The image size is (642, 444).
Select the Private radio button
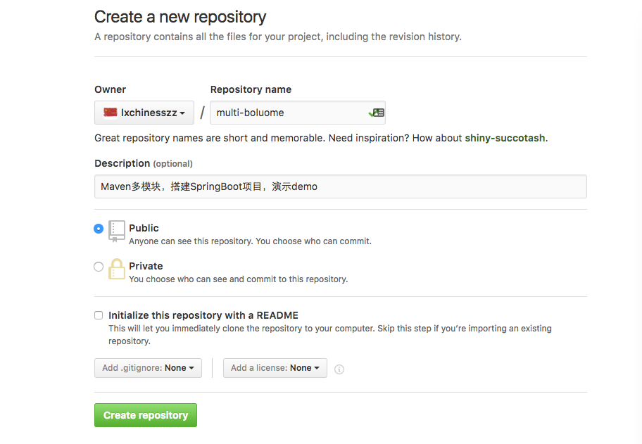pos(99,267)
